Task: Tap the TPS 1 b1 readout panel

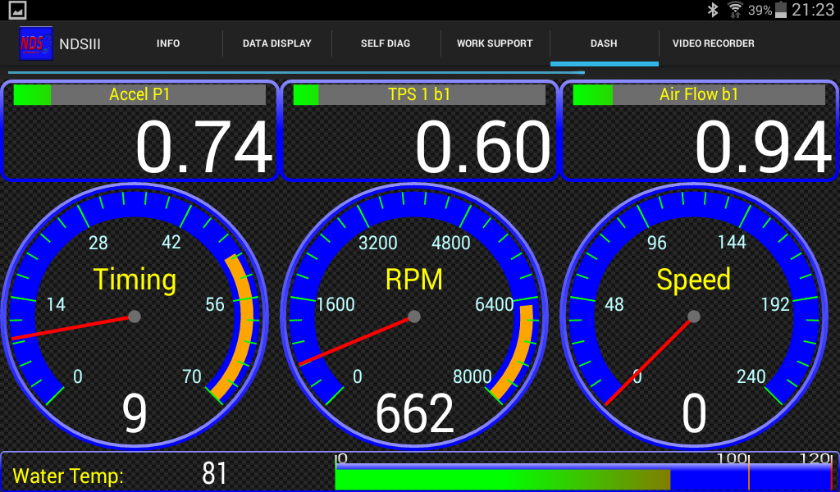Action: (x=419, y=131)
